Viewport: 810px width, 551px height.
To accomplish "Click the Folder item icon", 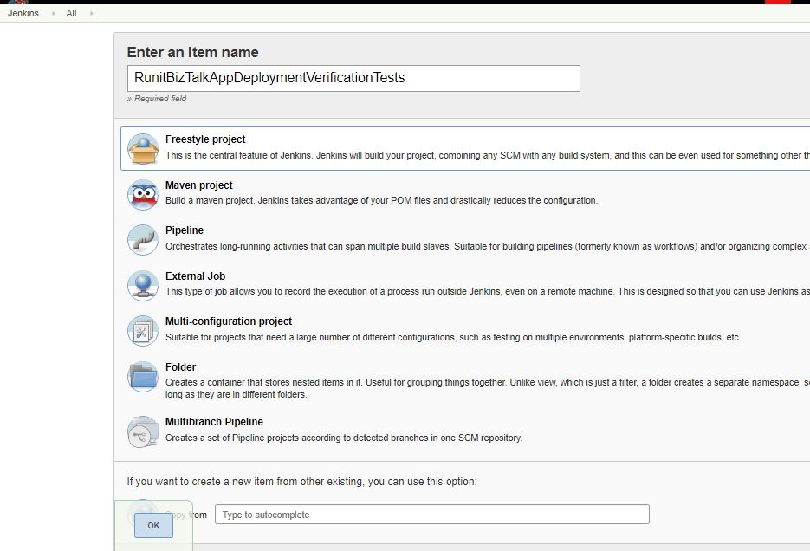I will pyautogui.click(x=143, y=377).
